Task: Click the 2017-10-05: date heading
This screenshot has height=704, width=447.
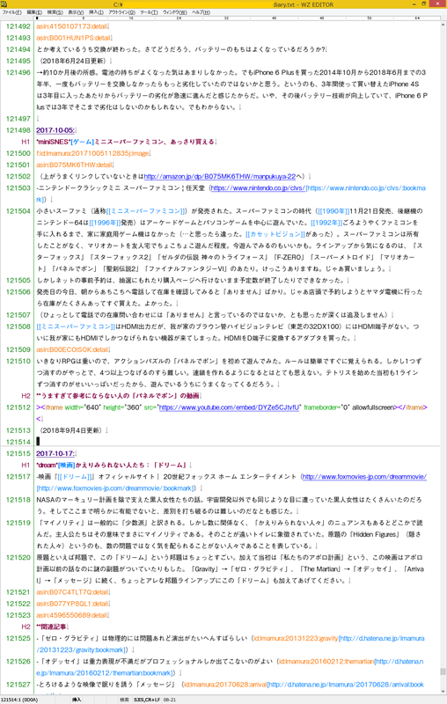Action: click(55, 130)
